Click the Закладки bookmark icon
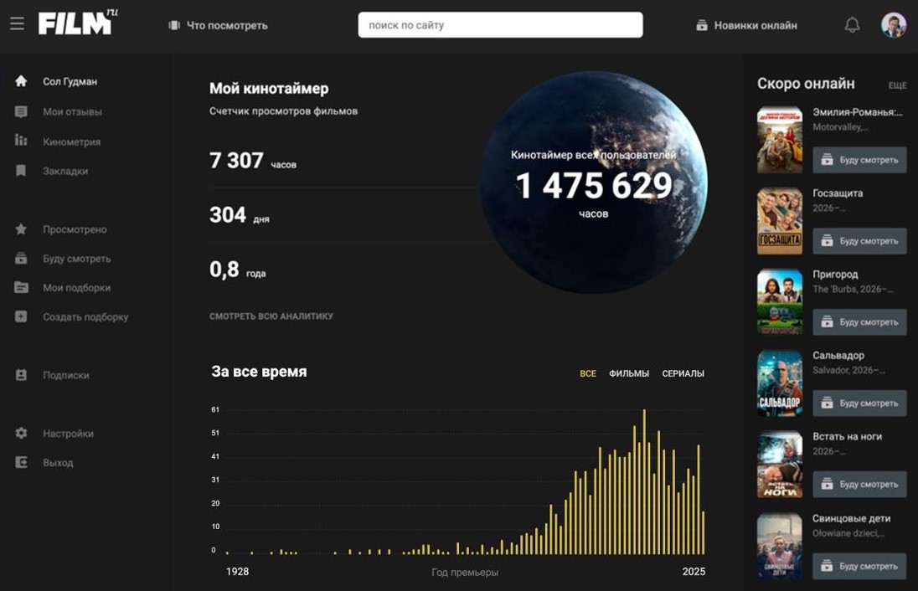Screen dimensions: 918x591 22,171
